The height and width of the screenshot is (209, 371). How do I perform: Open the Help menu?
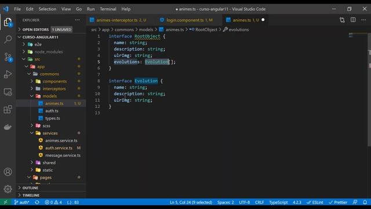click(x=126, y=9)
